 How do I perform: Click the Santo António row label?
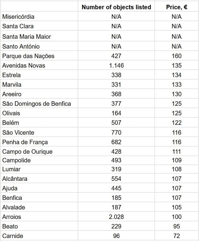click(21, 46)
